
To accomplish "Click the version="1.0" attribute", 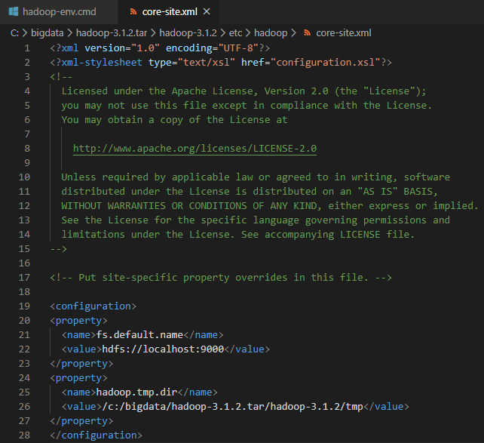I will coord(122,48).
